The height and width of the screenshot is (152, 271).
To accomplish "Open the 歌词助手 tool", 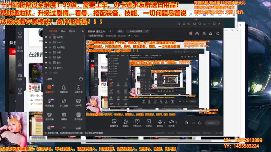I will click(78, 116).
